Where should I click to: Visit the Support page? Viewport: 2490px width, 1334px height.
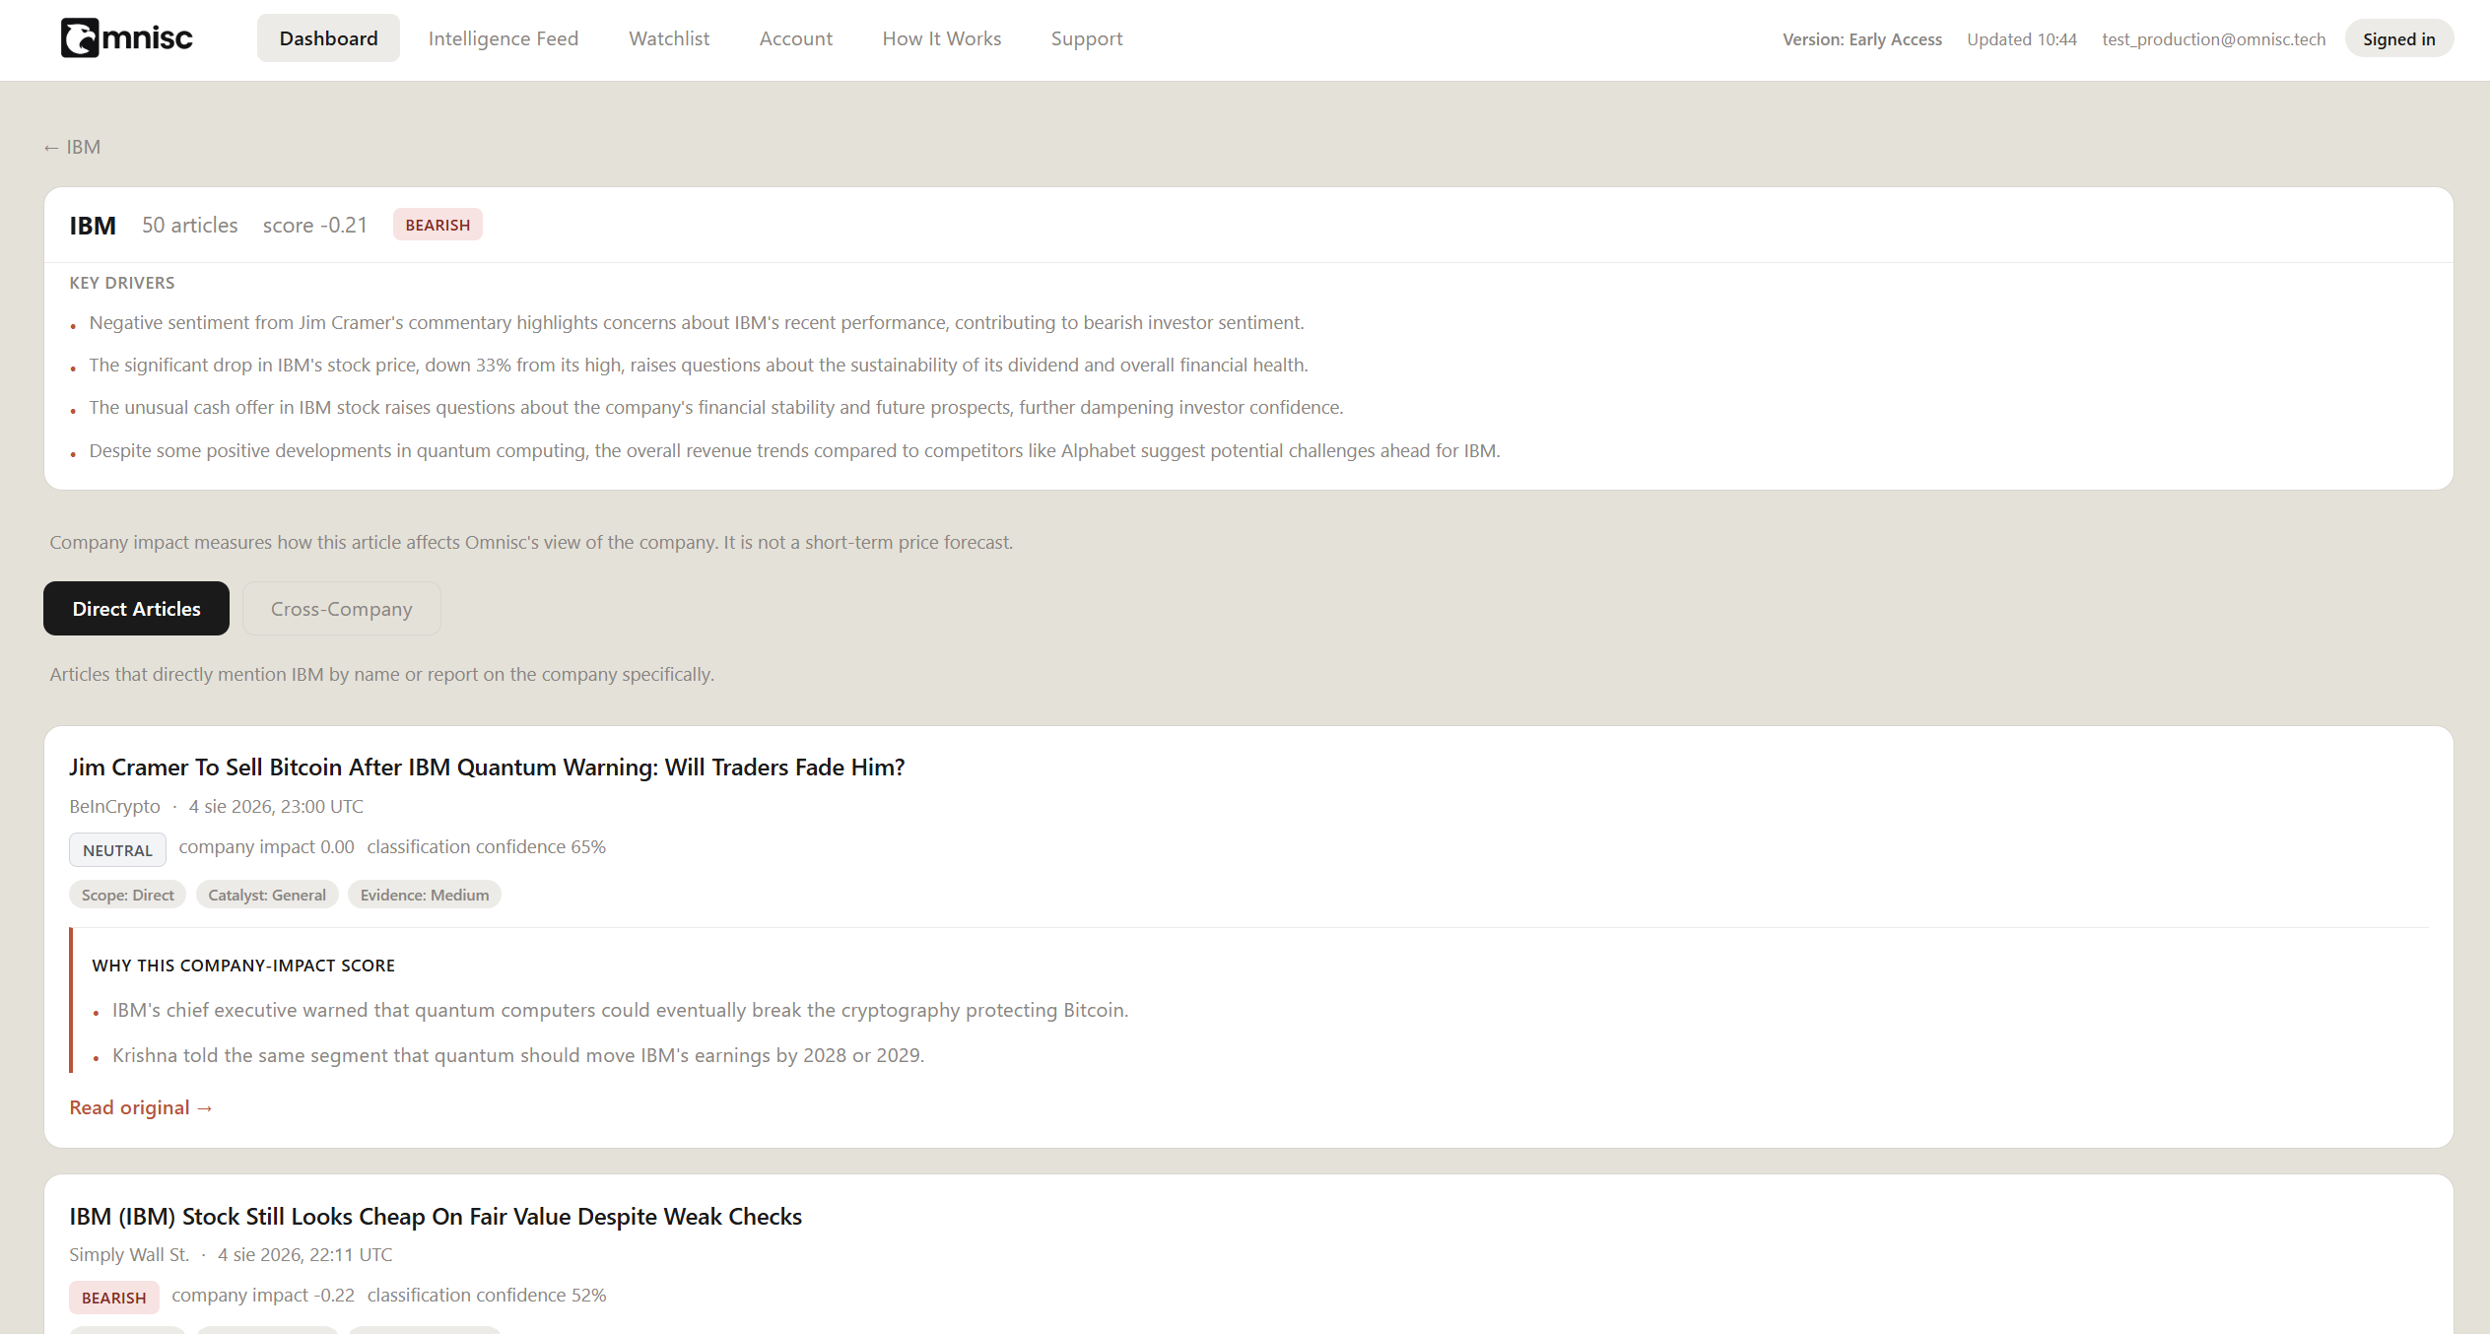1086,38
